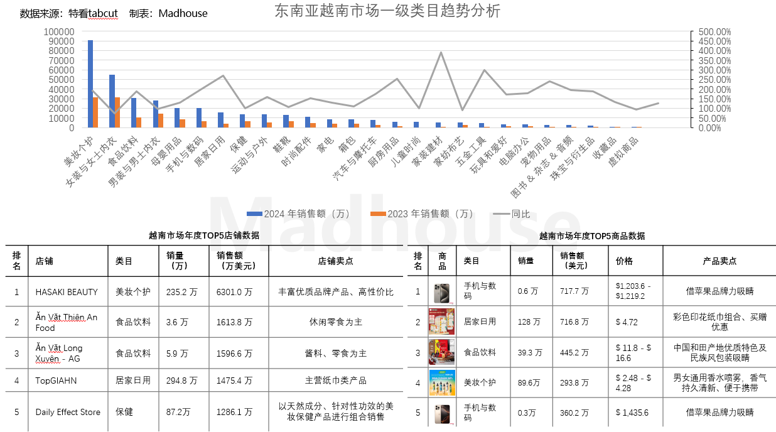
Task: Click the 717.7 万 product sales amount
Action: click(x=574, y=291)
